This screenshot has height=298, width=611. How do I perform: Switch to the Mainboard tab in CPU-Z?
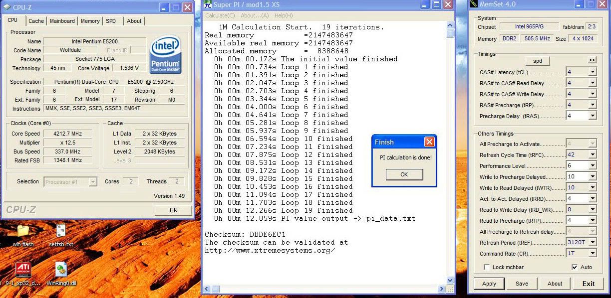point(62,21)
